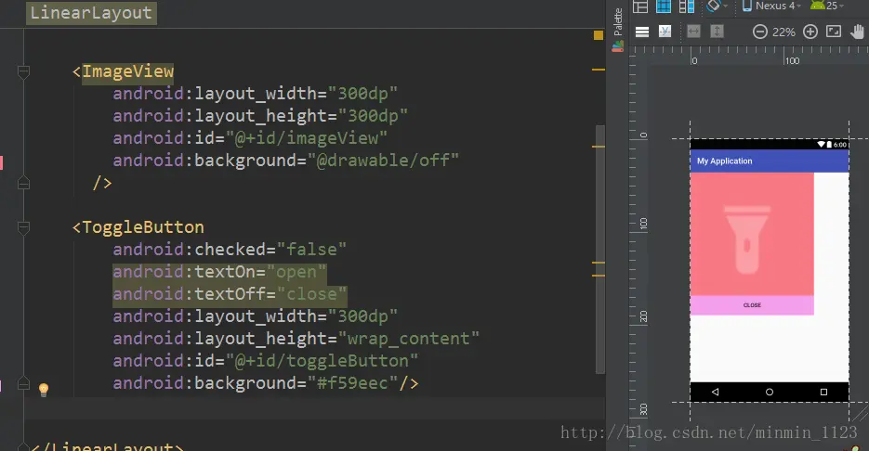Click the ImageView tag name in code

click(x=128, y=71)
